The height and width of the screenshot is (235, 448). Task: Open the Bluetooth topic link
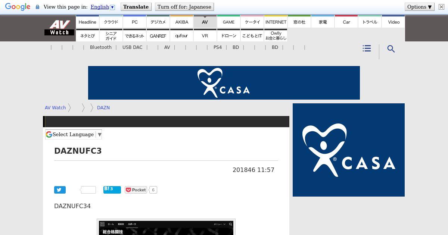(x=101, y=47)
